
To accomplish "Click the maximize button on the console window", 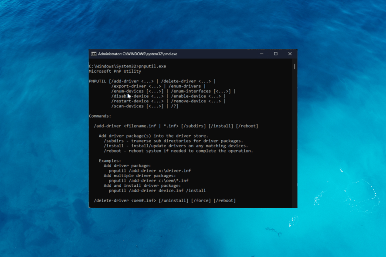I will tap(275, 54).
